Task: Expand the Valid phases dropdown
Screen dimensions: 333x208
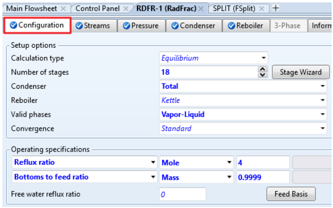Action: click(322, 115)
